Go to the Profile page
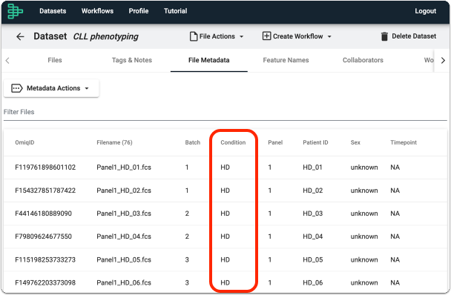The width and height of the screenshot is (451, 295). pyautogui.click(x=139, y=11)
